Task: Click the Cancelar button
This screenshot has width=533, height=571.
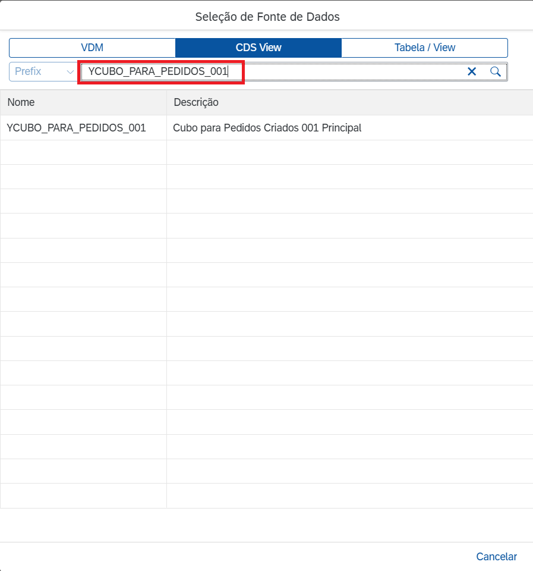Action: click(496, 557)
